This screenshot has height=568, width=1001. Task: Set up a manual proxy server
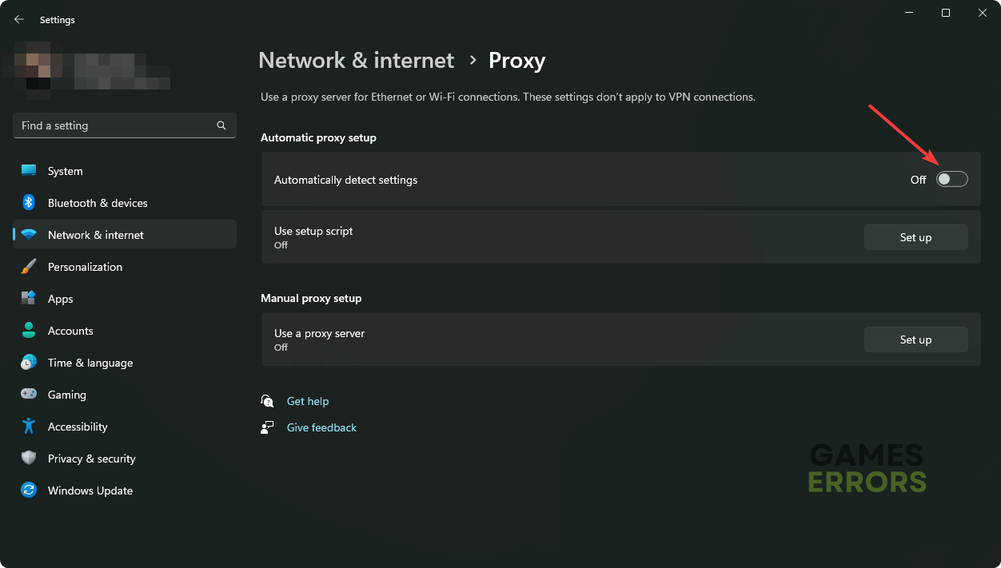pos(915,340)
